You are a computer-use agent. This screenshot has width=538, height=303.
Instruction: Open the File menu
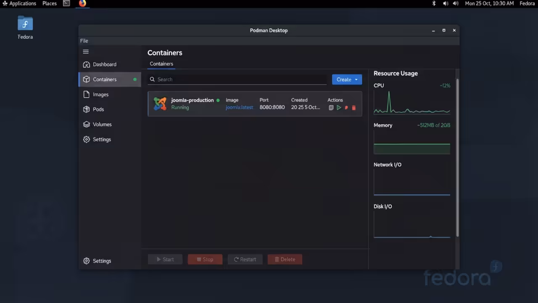[84, 41]
